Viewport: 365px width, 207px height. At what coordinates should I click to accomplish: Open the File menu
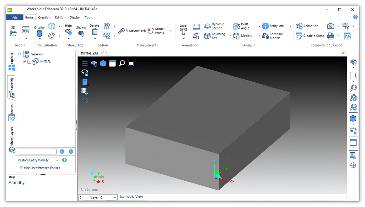[15, 17]
